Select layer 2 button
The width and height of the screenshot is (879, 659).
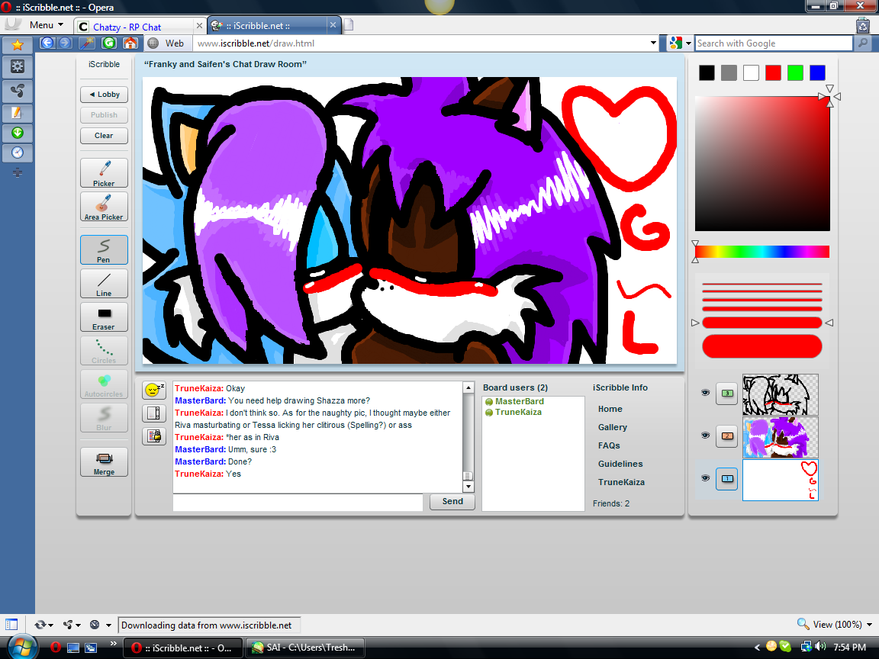coord(727,436)
